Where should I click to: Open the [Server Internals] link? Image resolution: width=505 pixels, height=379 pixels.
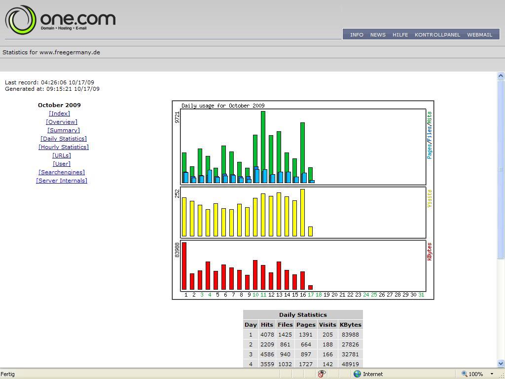62,181
